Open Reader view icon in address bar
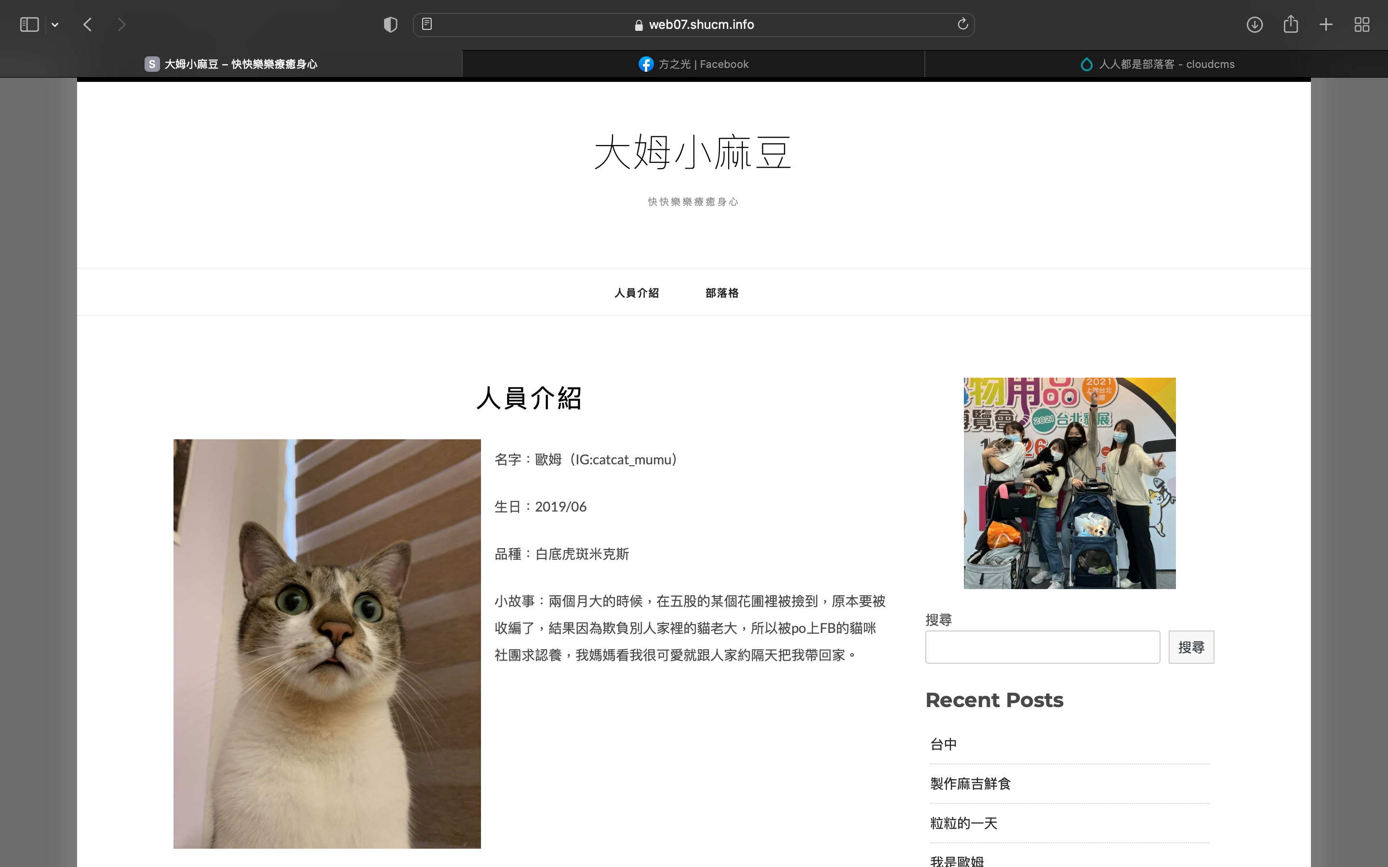The image size is (1388, 867). pos(427,24)
